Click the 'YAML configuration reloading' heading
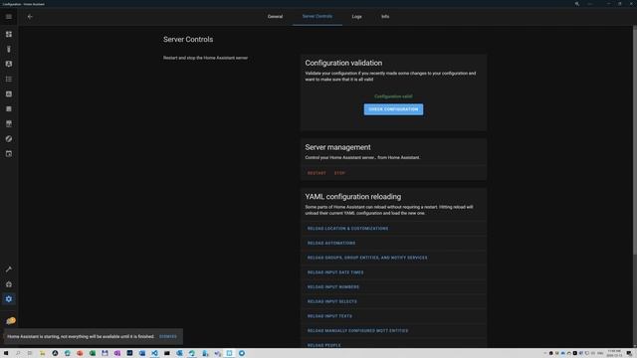637x358 pixels. pyautogui.click(x=353, y=197)
